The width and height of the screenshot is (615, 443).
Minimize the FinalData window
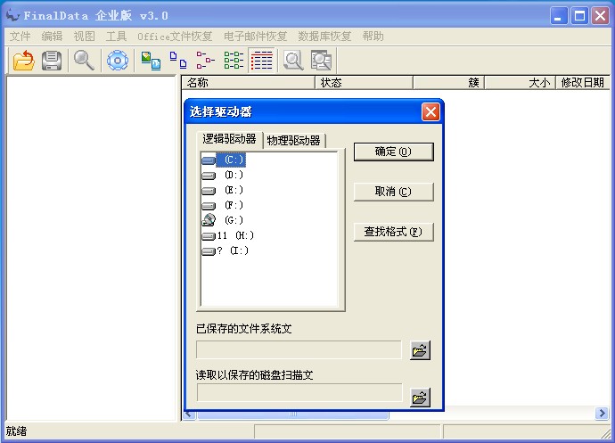[558, 16]
